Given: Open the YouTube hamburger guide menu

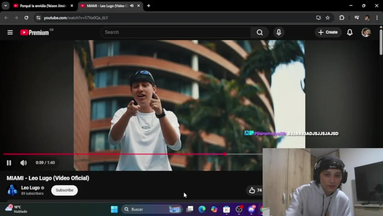Looking at the screenshot, I should tap(10, 32).
